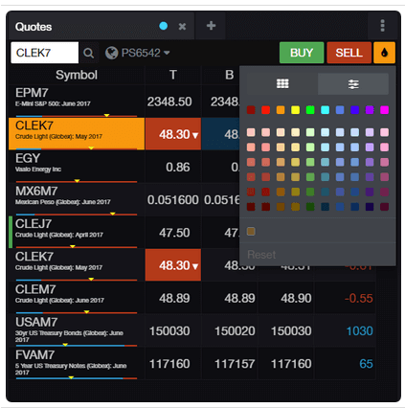405x408 pixels.
Task: Pick the magenta swatch in top row
Action: click(x=384, y=110)
